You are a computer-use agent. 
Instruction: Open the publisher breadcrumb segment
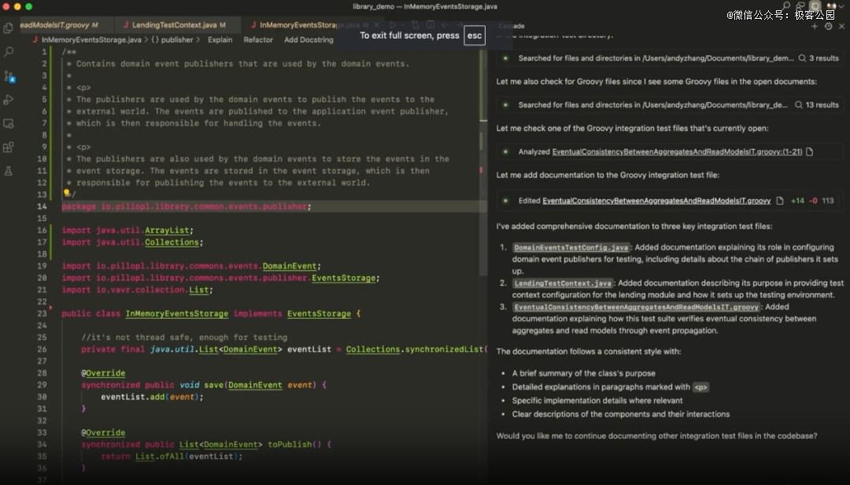(172, 39)
